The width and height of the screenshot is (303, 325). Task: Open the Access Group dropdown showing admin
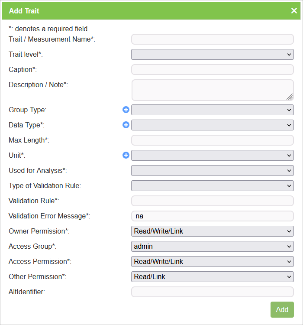[212, 247]
